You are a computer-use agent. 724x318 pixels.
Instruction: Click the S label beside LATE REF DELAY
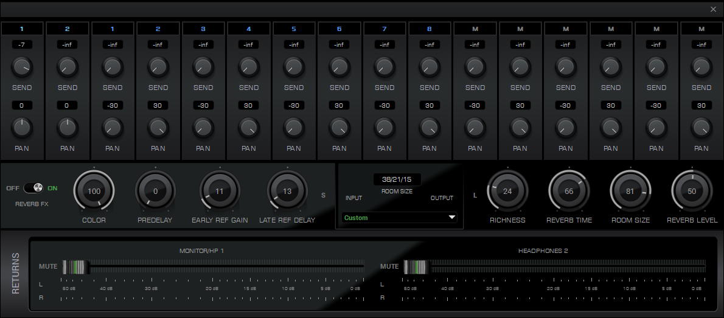coord(323,195)
